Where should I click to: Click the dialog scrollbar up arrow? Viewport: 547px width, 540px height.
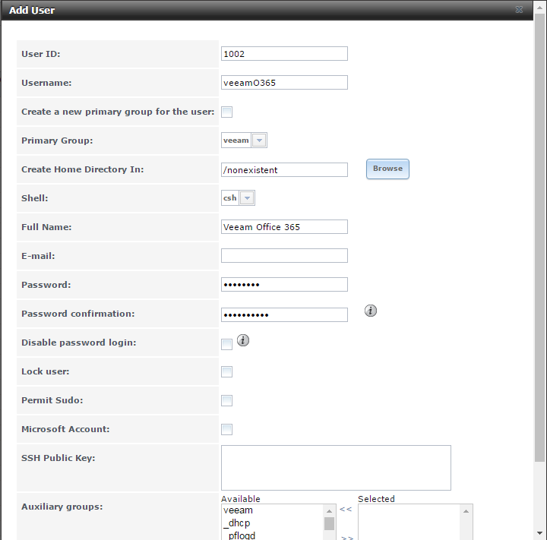tap(539, 8)
